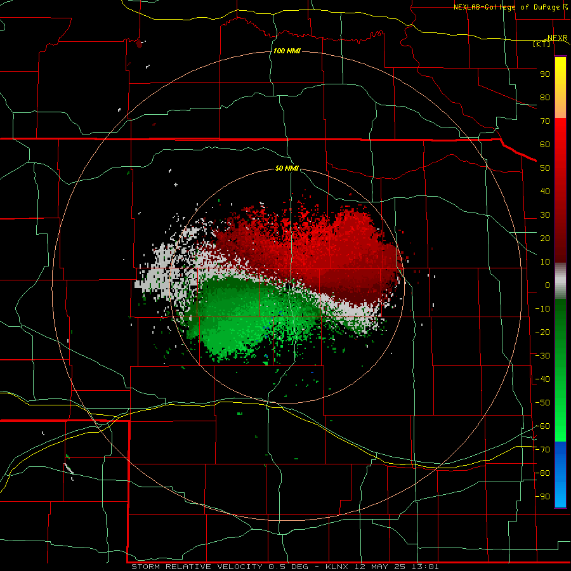Click the positive 80 scale value
The width and height of the screenshot is (571, 571).
coord(545,98)
